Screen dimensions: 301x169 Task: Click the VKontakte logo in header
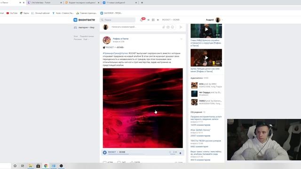[84, 20]
